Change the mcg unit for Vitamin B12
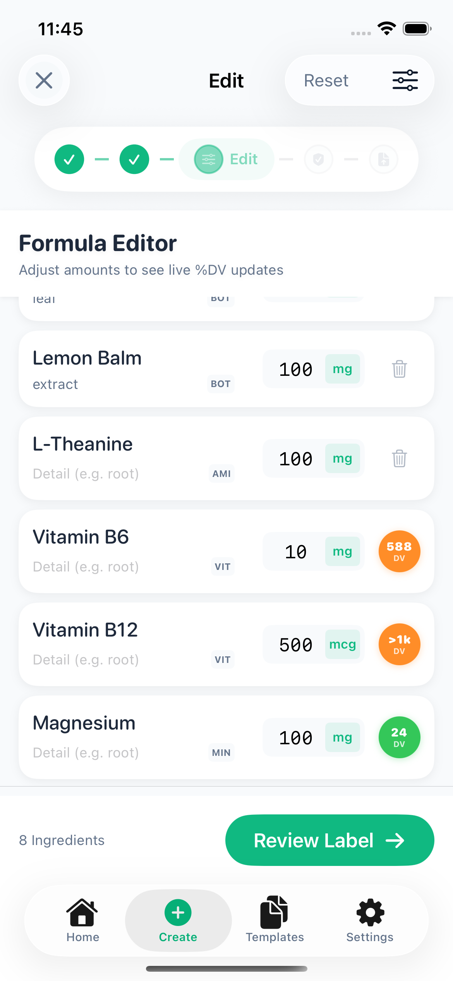The image size is (453, 981). point(342,644)
